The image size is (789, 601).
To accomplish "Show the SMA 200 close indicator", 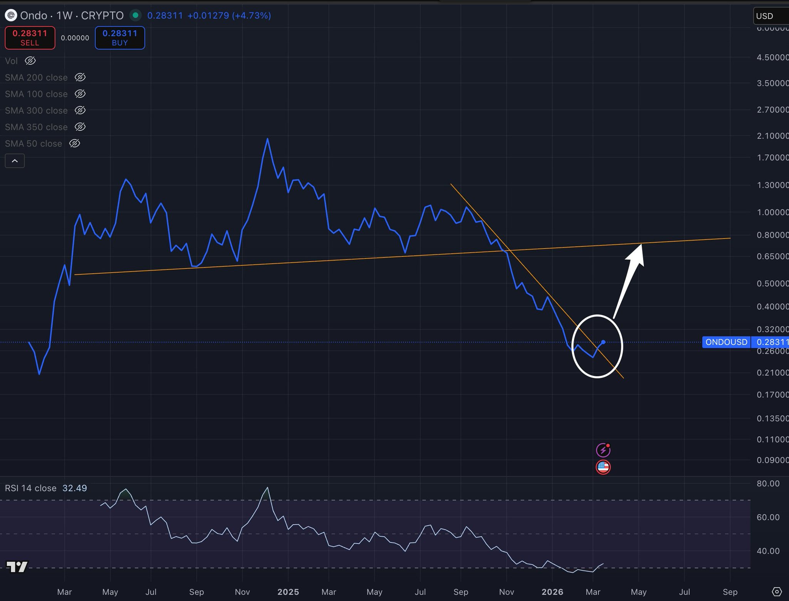I will 80,77.
